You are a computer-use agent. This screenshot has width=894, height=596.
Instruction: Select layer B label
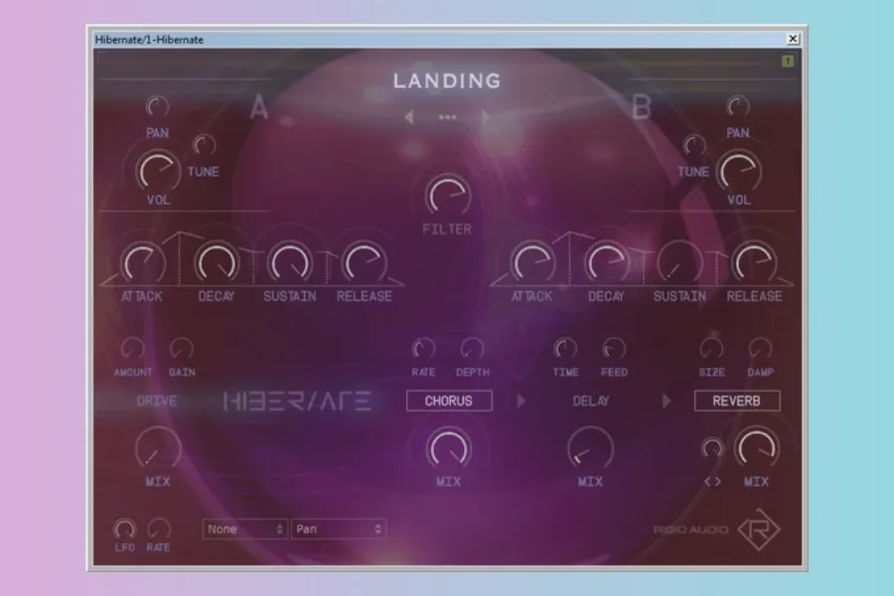(642, 108)
